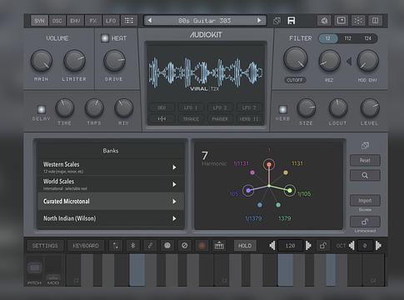Save the preset with the floppy disk icon
Image resolution: width=404 pixels, height=300 pixels.
tap(291, 21)
